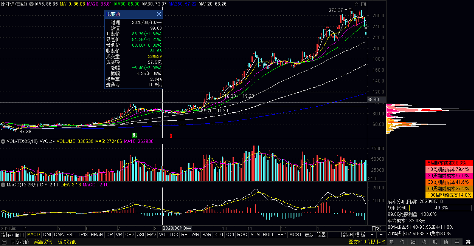Viewport: 474px width, 246px height.
Task: Click the 更多 more indicators button
Action: coord(309,235)
